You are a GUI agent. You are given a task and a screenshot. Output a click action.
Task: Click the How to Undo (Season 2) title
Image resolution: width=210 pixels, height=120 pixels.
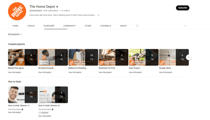[x=49, y=106]
